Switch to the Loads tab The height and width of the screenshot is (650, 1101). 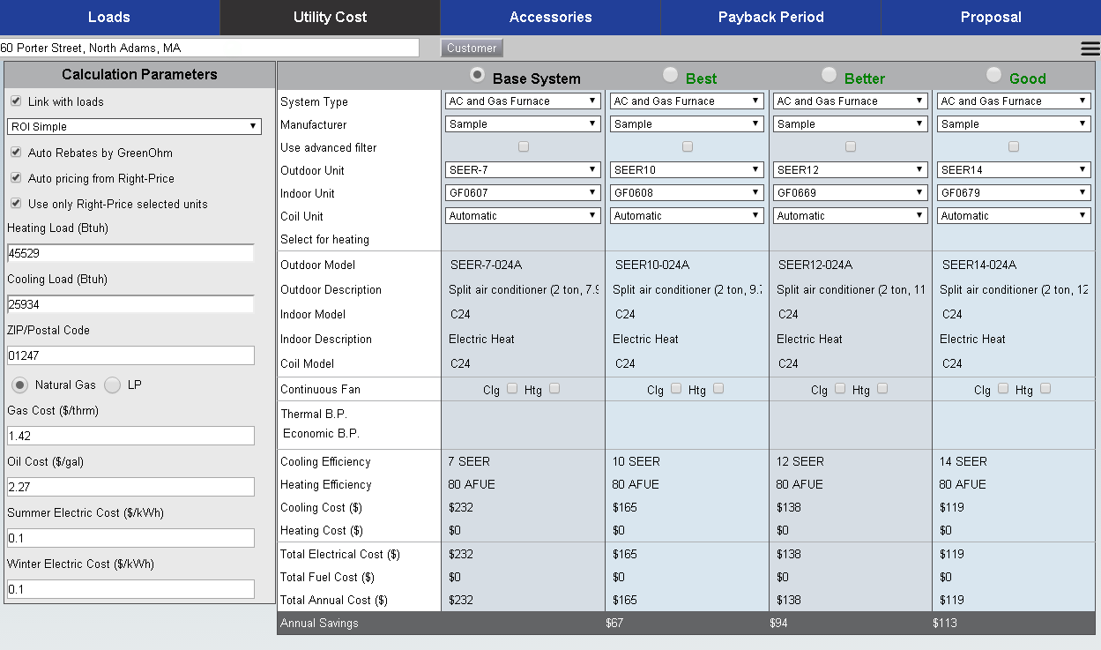coord(109,18)
